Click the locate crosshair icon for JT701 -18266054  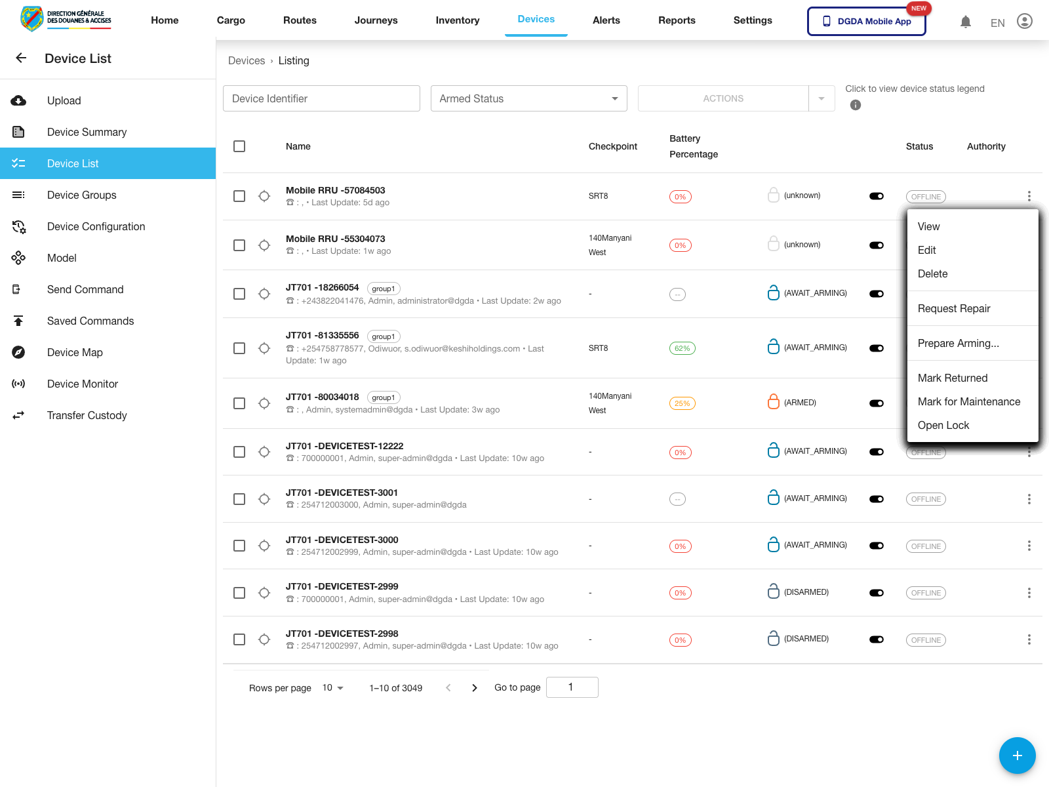tap(264, 294)
